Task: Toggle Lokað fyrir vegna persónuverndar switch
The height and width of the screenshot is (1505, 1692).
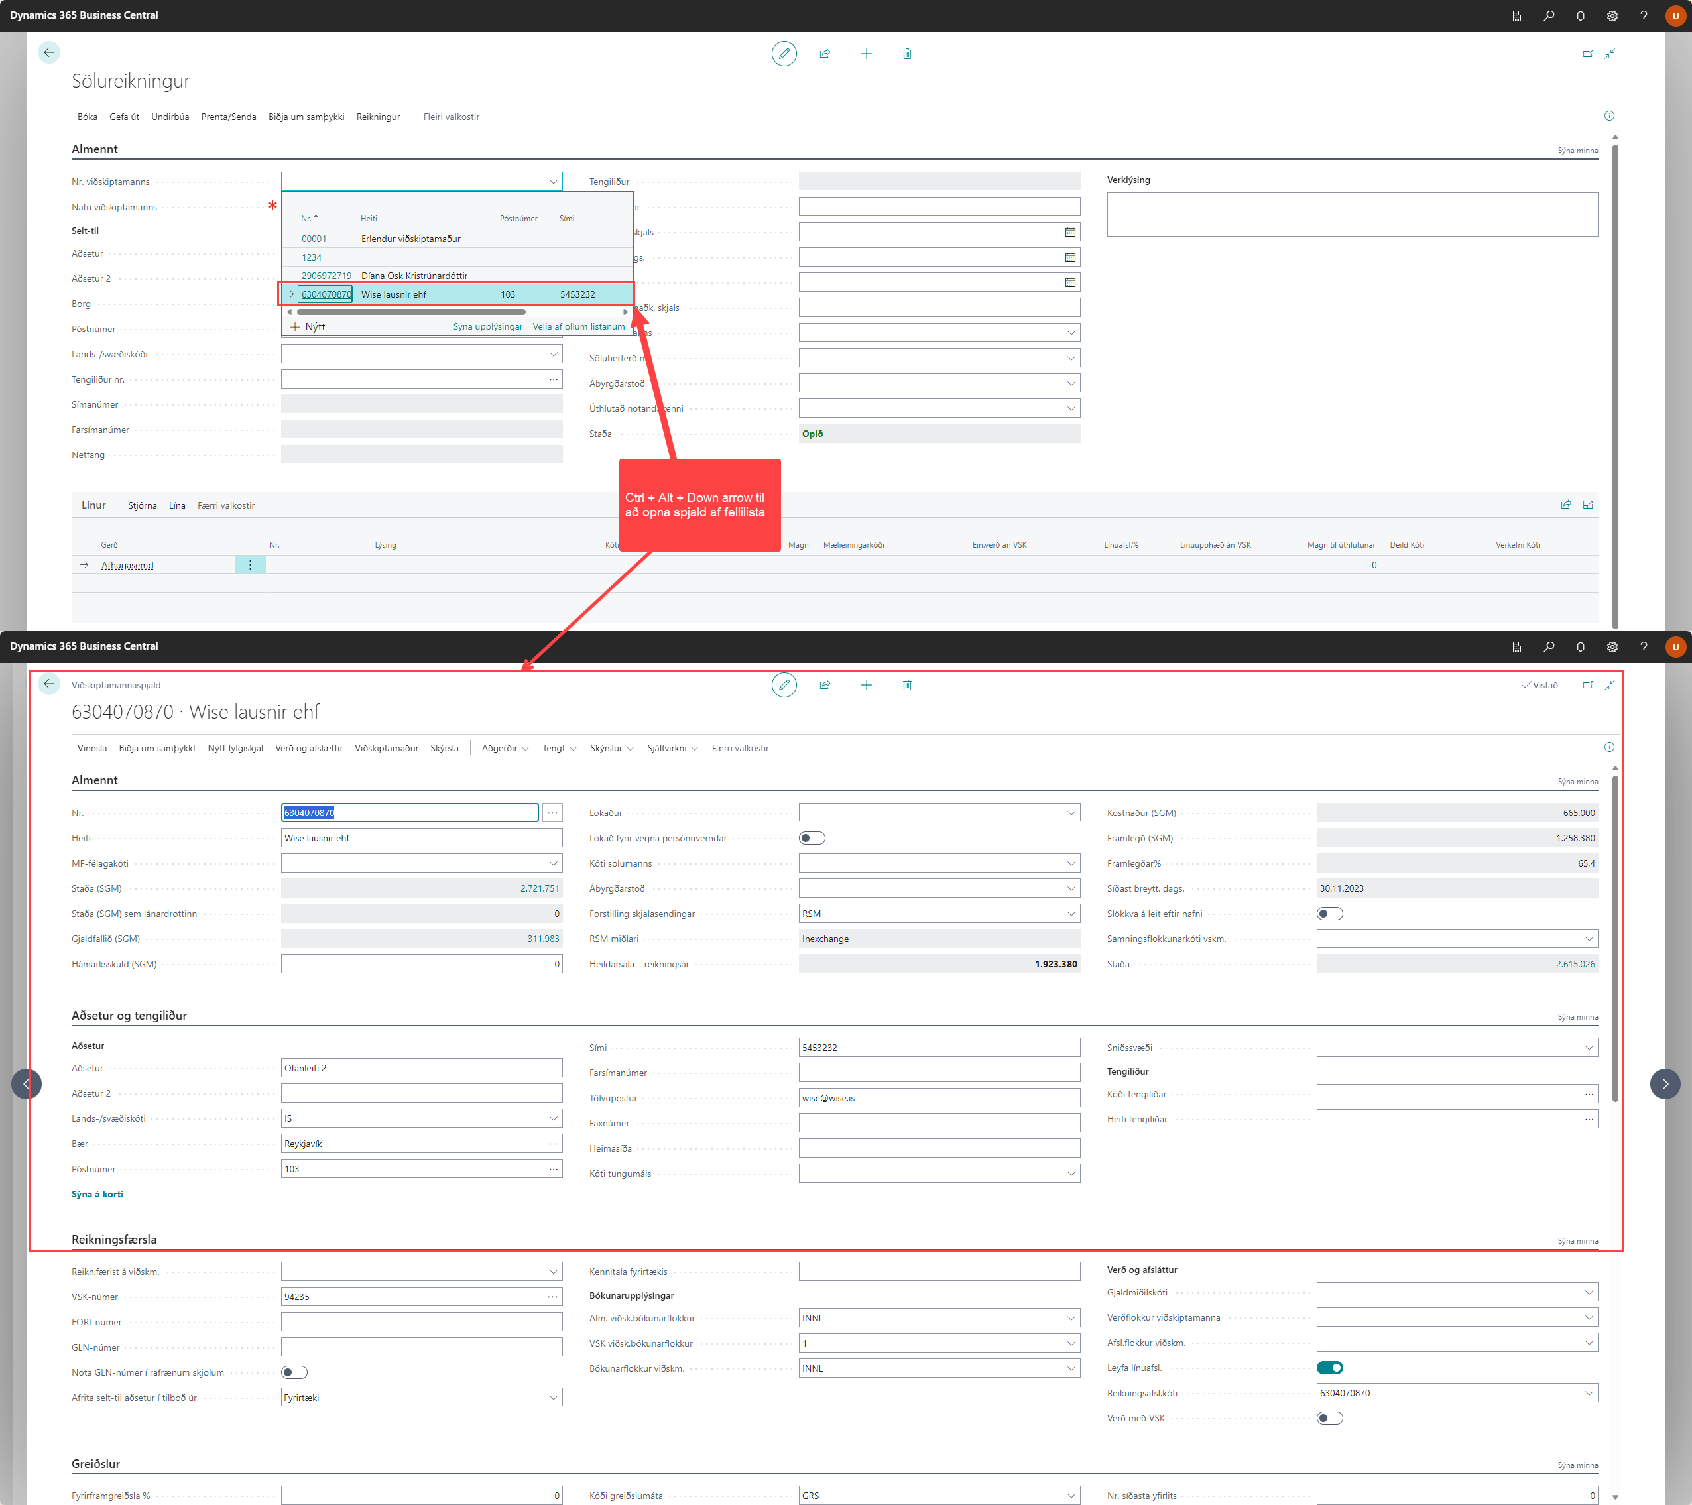Action: coord(812,838)
